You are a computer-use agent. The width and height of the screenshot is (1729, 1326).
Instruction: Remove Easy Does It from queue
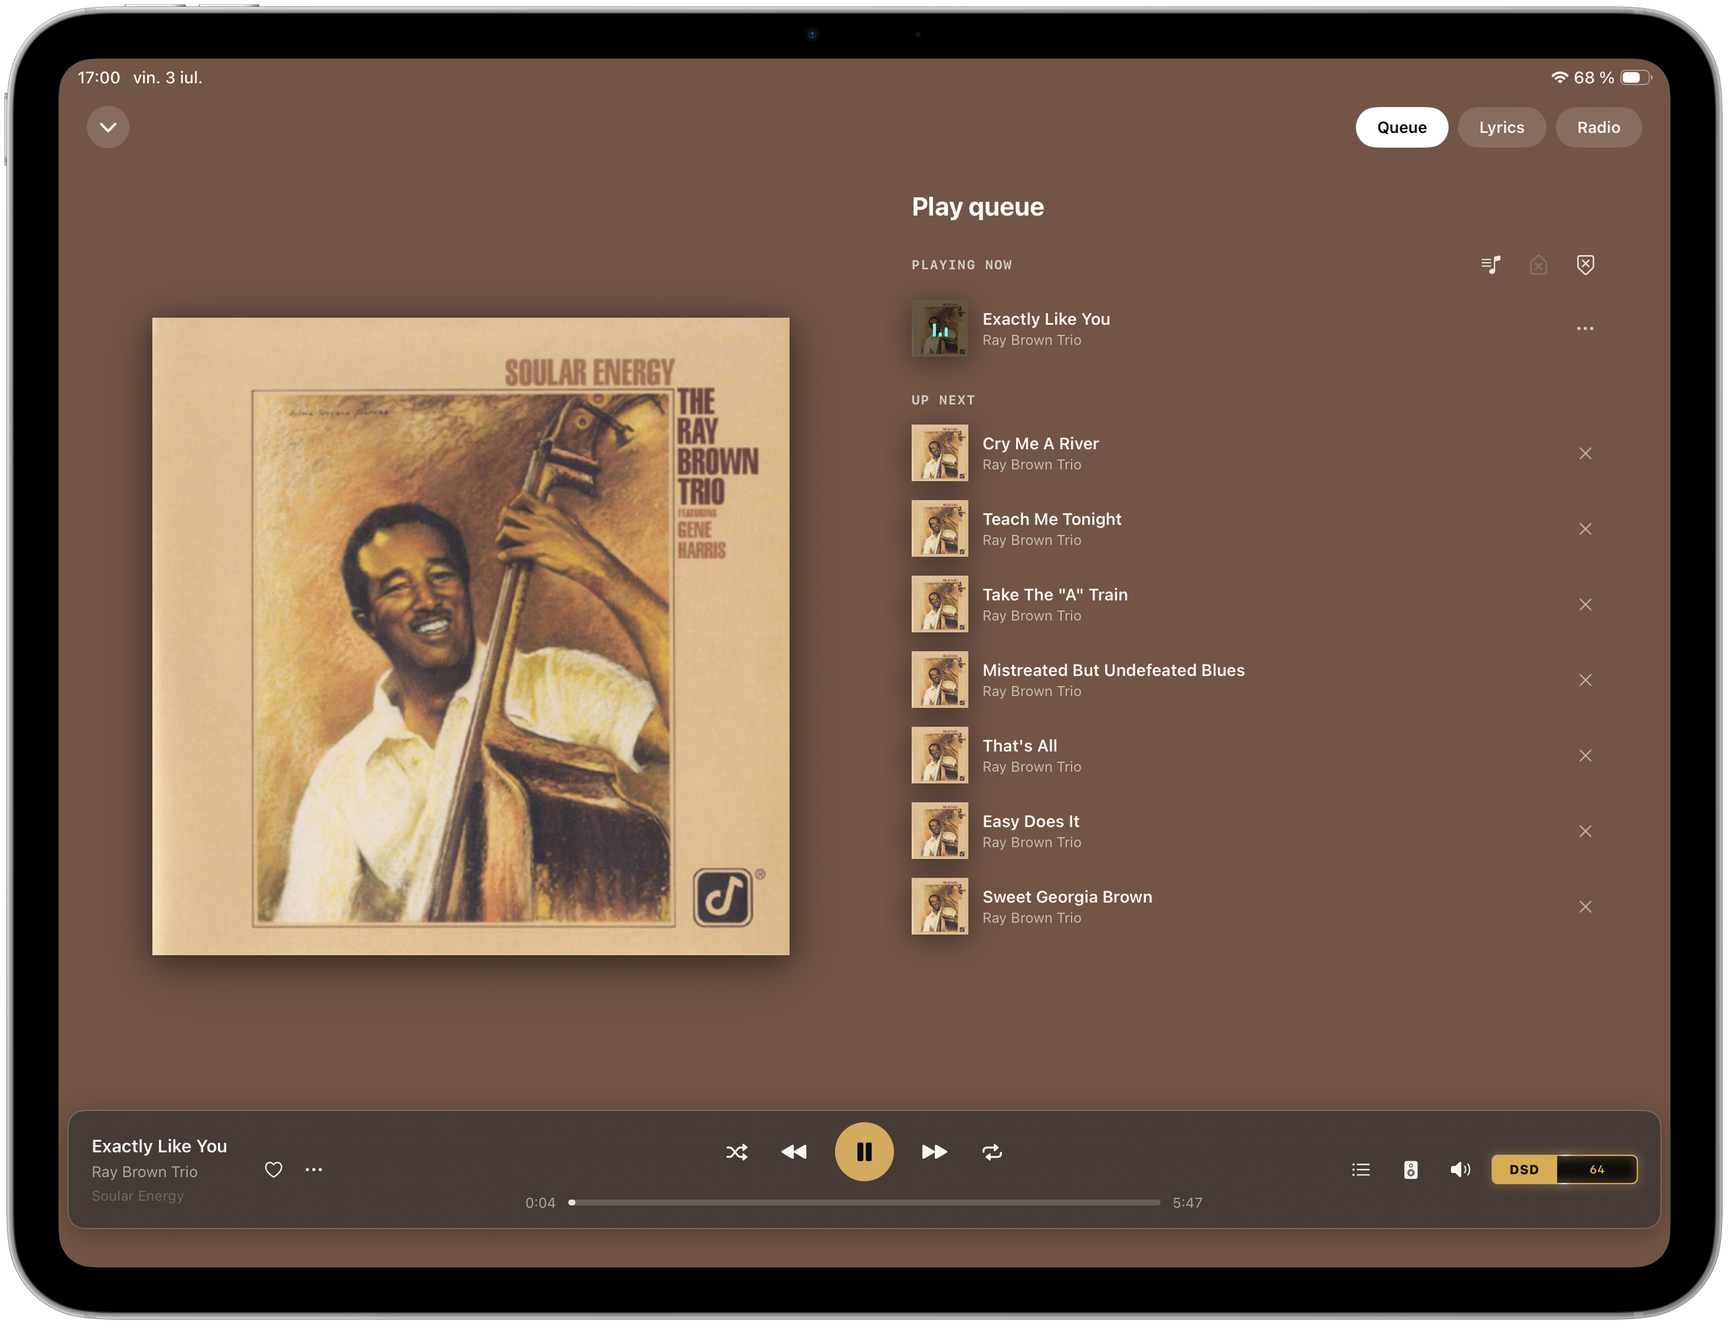click(x=1584, y=831)
